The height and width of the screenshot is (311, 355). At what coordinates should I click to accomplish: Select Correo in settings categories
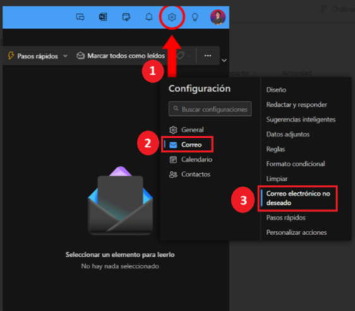click(187, 144)
